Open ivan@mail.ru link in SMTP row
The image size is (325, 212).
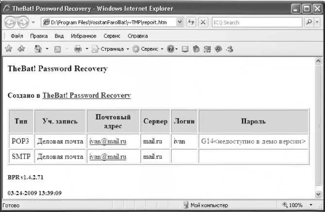pyautogui.click(x=108, y=157)
